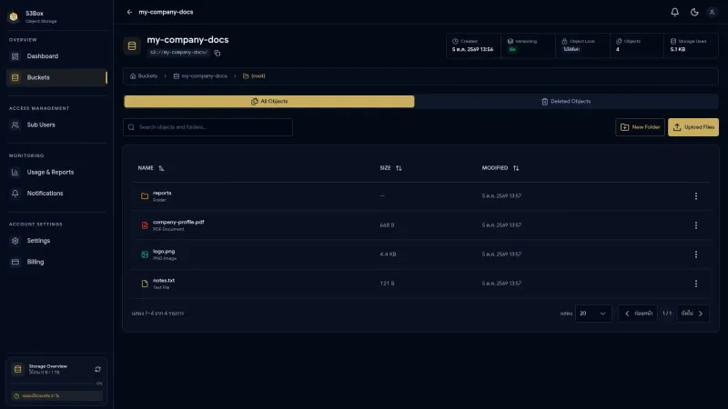The height and width of the screenshot is (409, 728).
Task: Copy the s3://my-company-docs/ path
Action: click(x=217, y=53)
